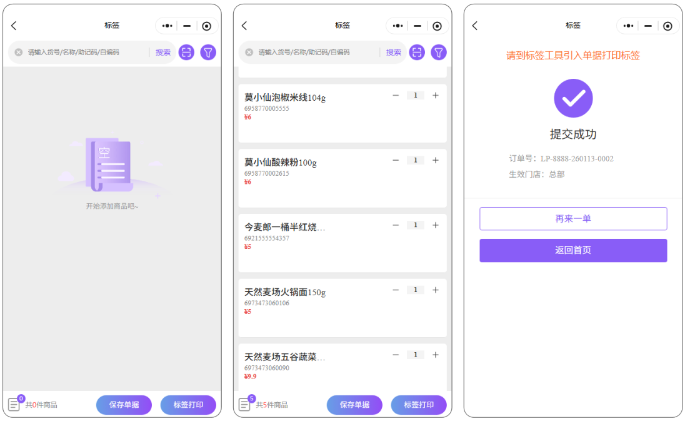Click the 再来一单 button
The image size is (685, 421).
pos(573,218)
